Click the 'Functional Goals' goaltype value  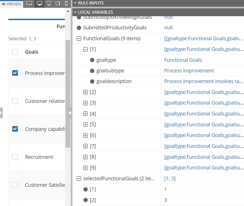(183, 60)
